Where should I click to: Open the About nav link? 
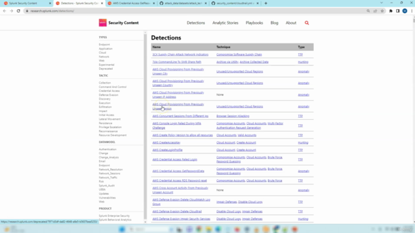pyautogui.click(x=291, y=23)
